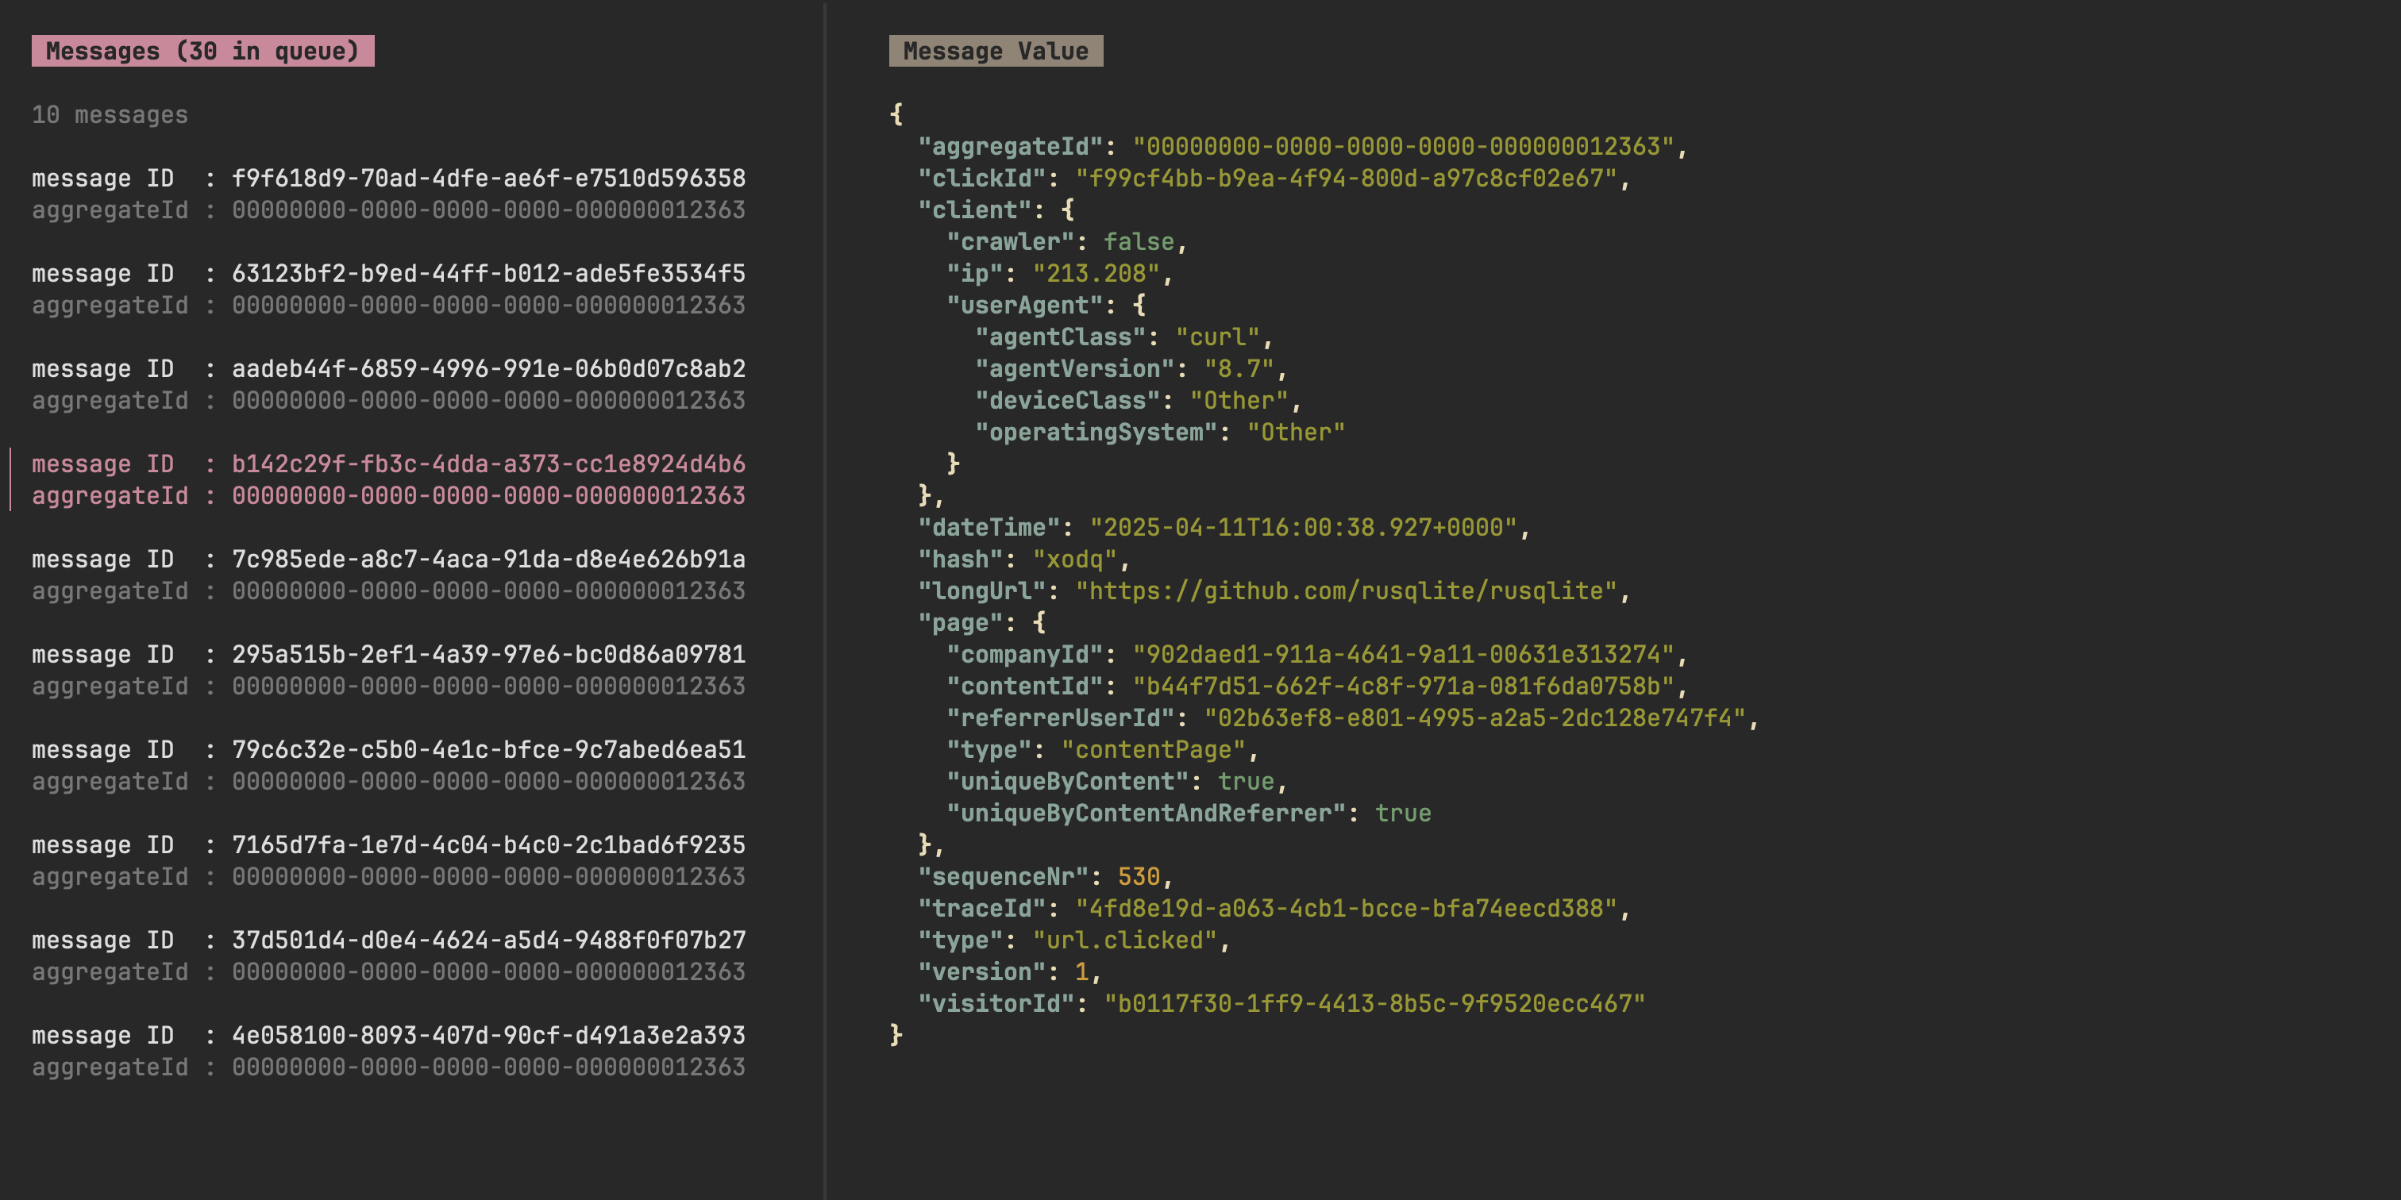Switch to the Message Value panel header
Image resolution: width=2401 pixels, height=1200 pixels.
click(x=995, y=50)
